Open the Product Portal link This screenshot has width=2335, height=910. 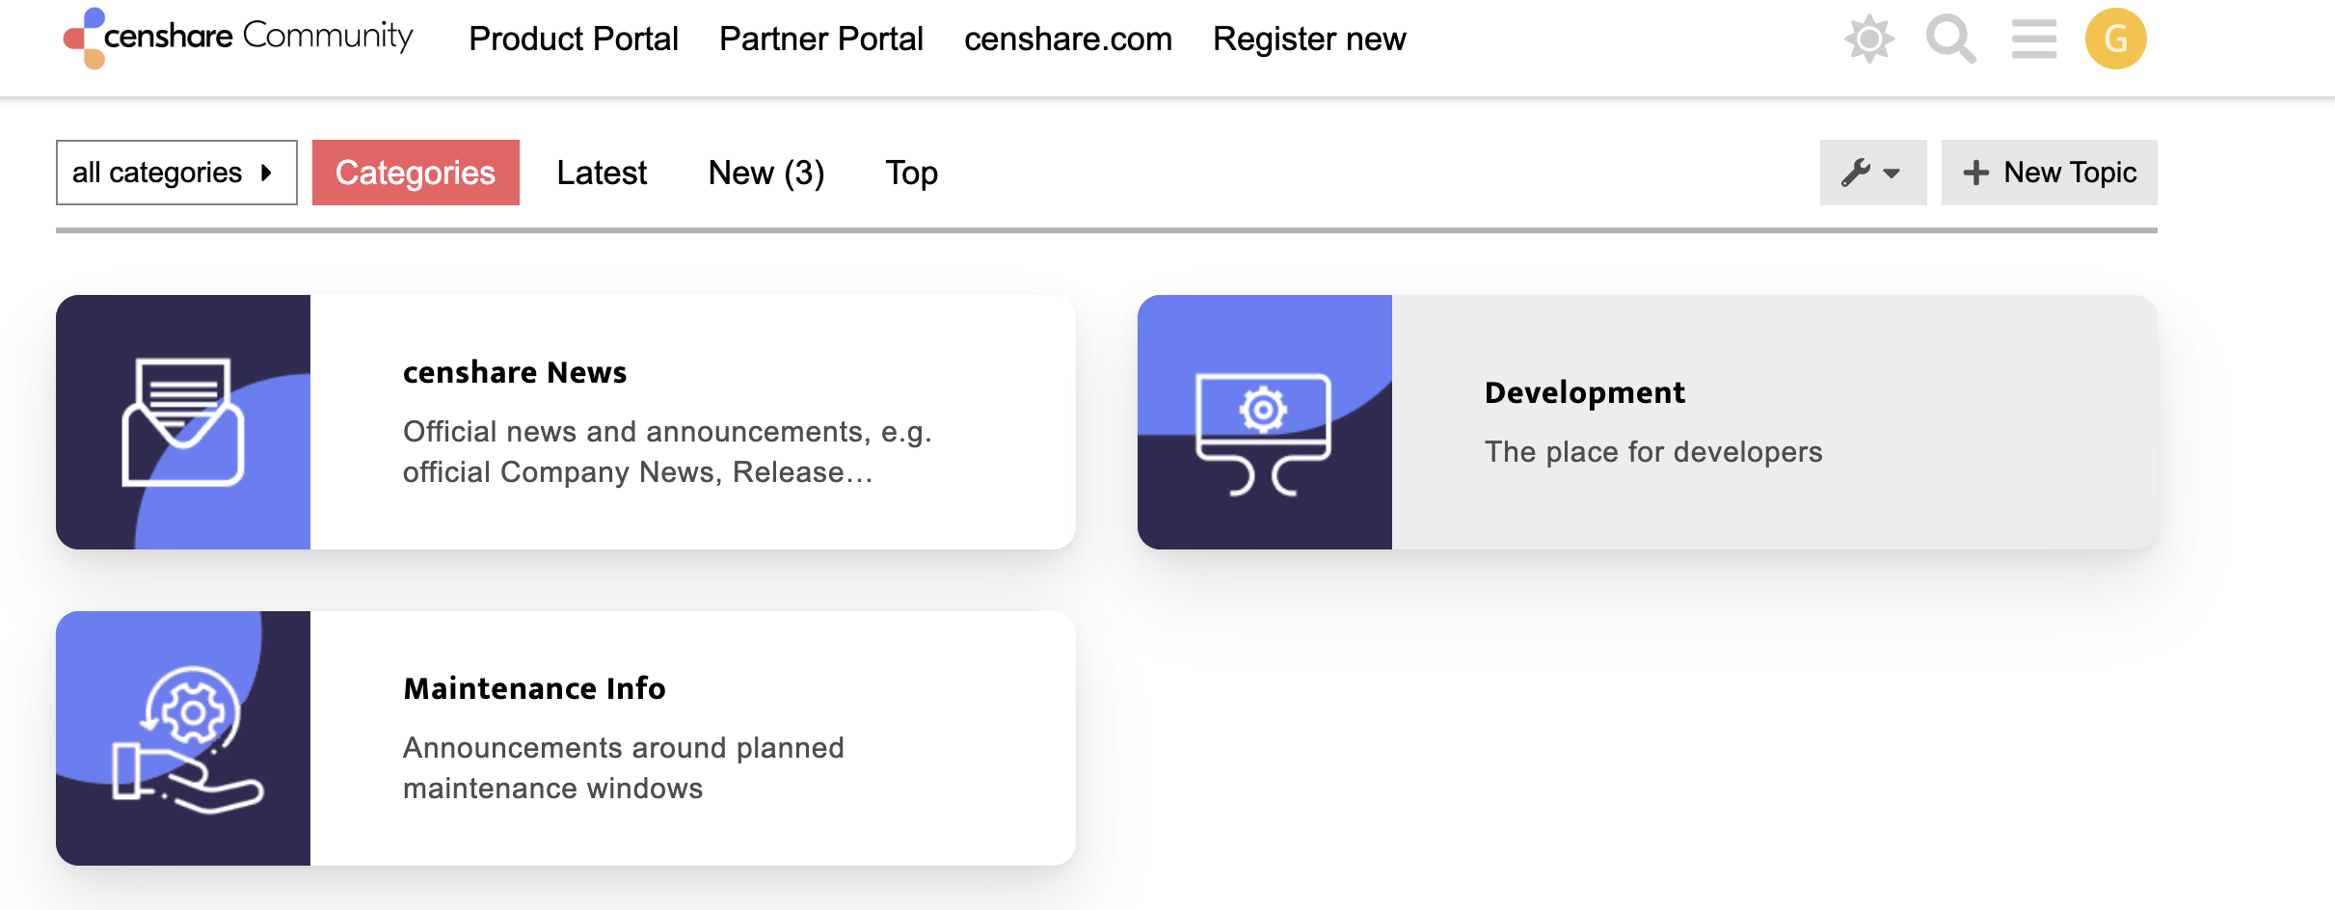[574, 40]
